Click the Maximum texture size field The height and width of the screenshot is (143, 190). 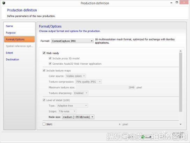[x=106, y=87]
